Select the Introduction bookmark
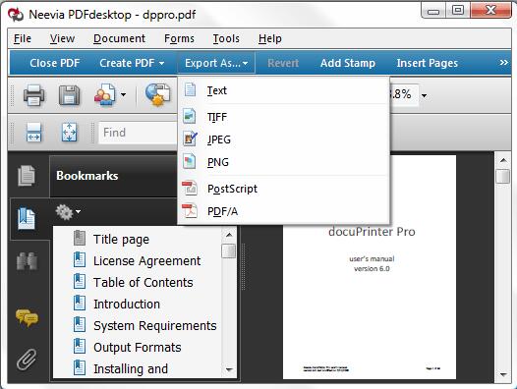 pyautogui.click(x=127, y=304)
